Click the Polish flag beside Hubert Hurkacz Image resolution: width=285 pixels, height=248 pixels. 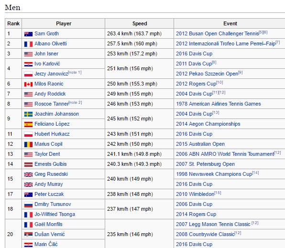[x=28, y=134]
